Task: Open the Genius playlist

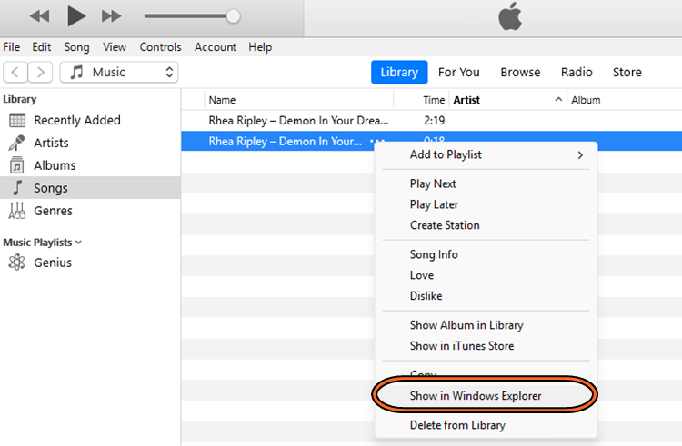Action: (90, 263)
